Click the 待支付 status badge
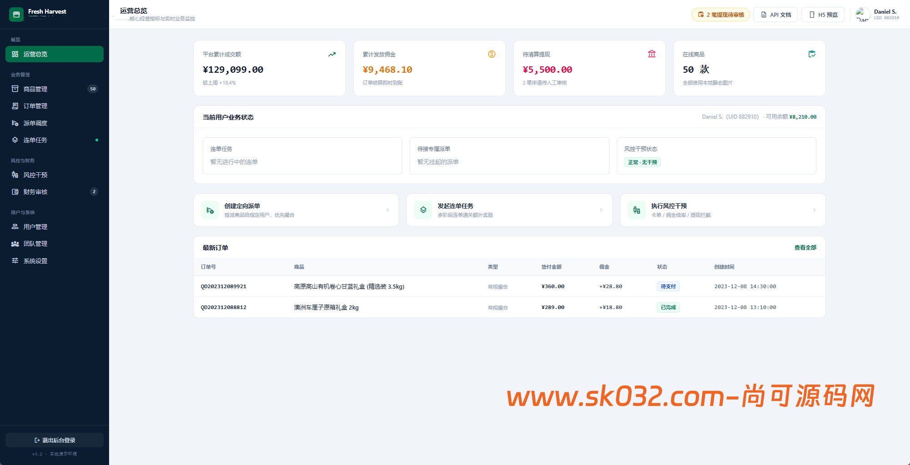This screenshot has width=910, height=465. (x=668, y=286)
